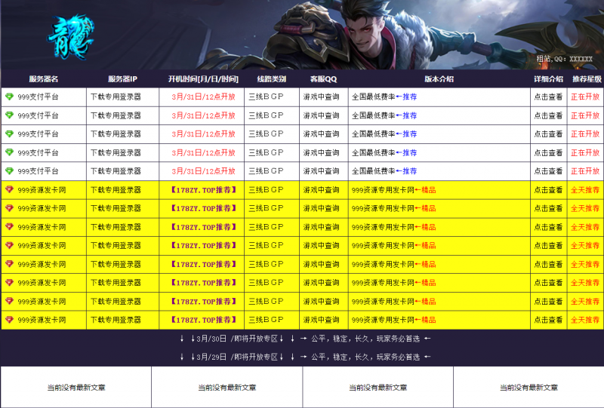Image resolution: width=604 pixels, height=408 pixels.
Task: Click the red gem icon in the last 999资源发卡网 row
Action: click(x=9, y=320)
